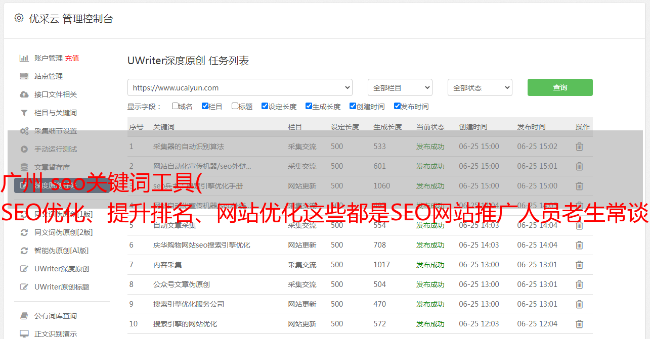Toggle the 标题 field checkbox
Image resolution: width=650 pixels, height=339 pixels.
point(235,106)
